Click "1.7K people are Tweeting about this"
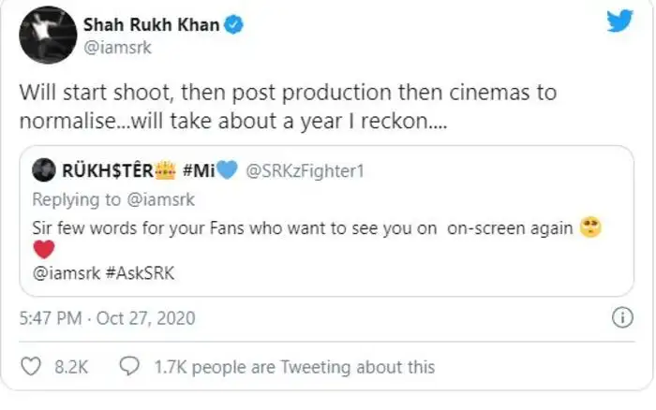This screenshot has height=410, width=656. click(294, 367)
